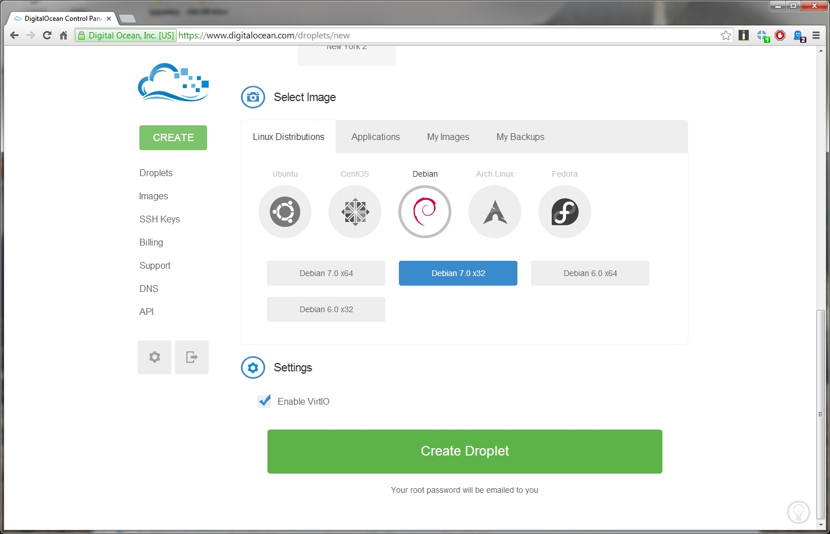Image resolution: width=830 pixels, height=534 pixels.
Task: Click the page vertical scrollbar thumb
Action: [821, 415]
